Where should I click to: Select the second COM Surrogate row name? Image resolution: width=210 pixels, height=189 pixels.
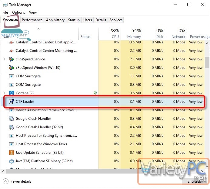[28, 85]
